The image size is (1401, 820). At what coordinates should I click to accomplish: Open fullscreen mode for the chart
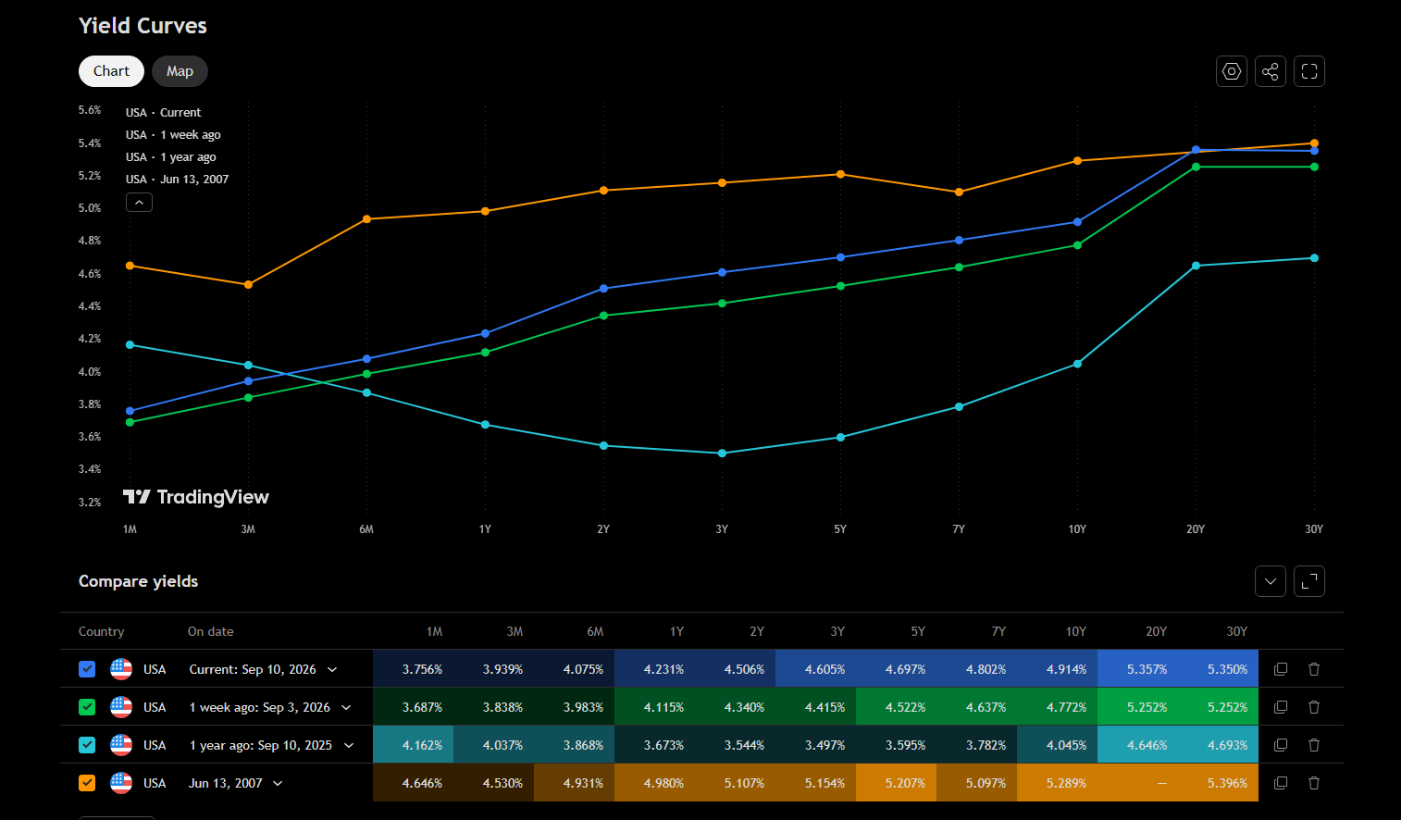coord(1309,71)
